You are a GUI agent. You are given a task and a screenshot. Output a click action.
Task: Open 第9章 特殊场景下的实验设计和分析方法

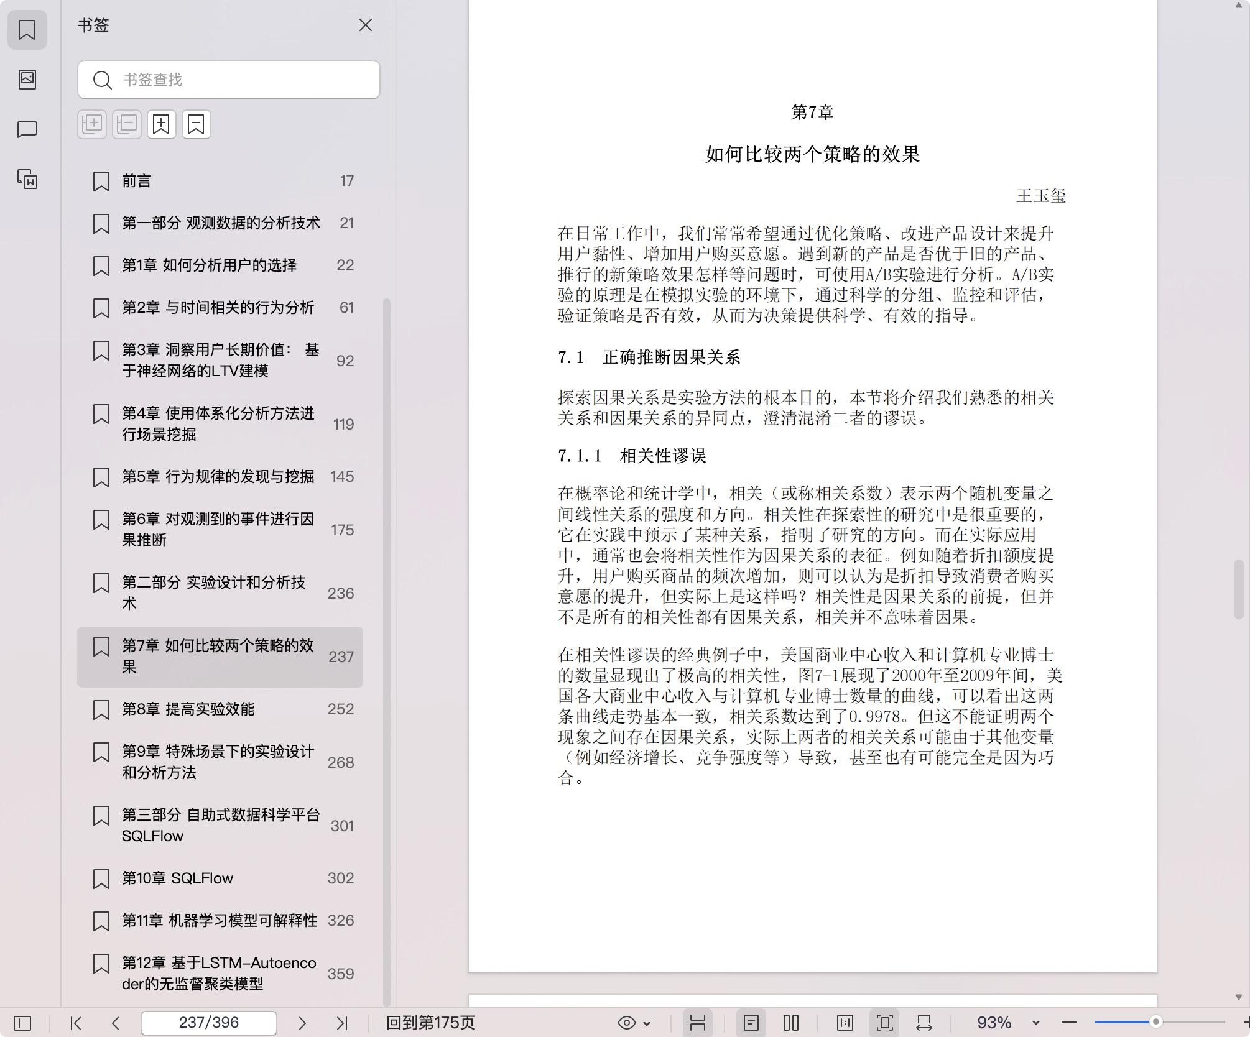(x=220, y=762)
